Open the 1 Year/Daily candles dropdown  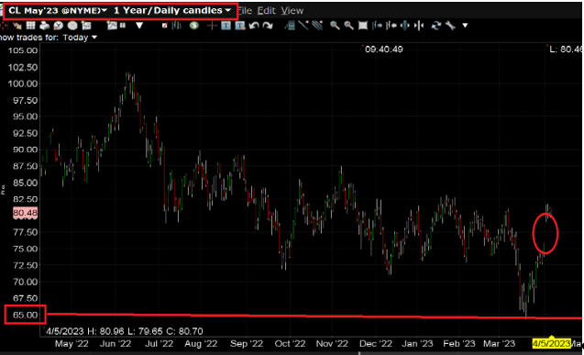pos(172,10)
